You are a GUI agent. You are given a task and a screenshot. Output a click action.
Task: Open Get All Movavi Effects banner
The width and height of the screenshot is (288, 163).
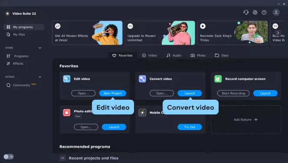tap(87, 33)
